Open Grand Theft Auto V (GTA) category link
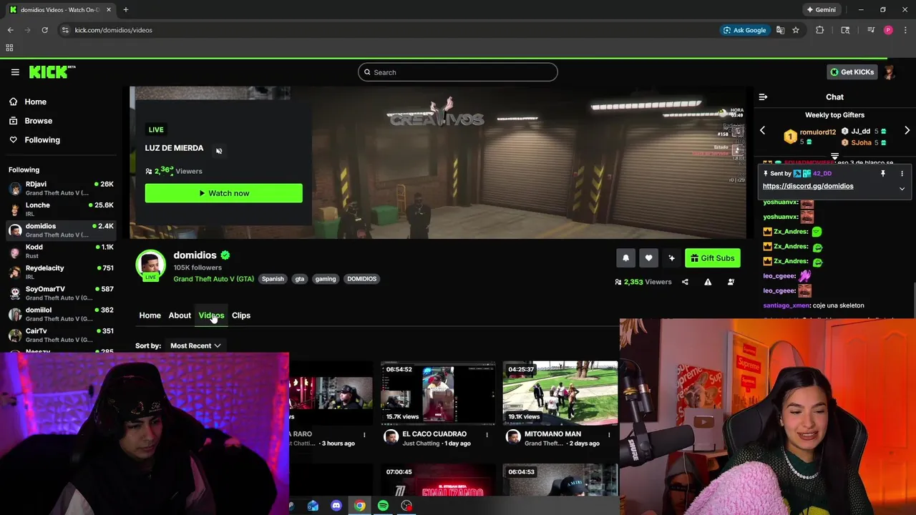The width and height of the screenshot is (916, 515). click(213, 279)
